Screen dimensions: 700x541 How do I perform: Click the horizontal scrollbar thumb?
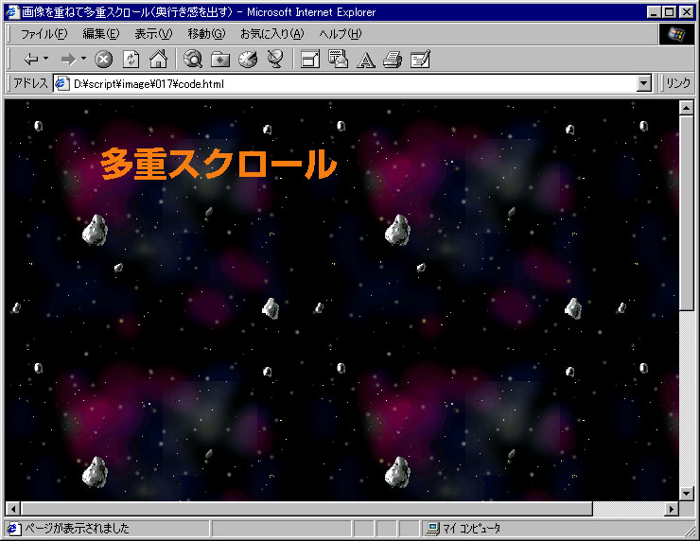tap(306, 509)
